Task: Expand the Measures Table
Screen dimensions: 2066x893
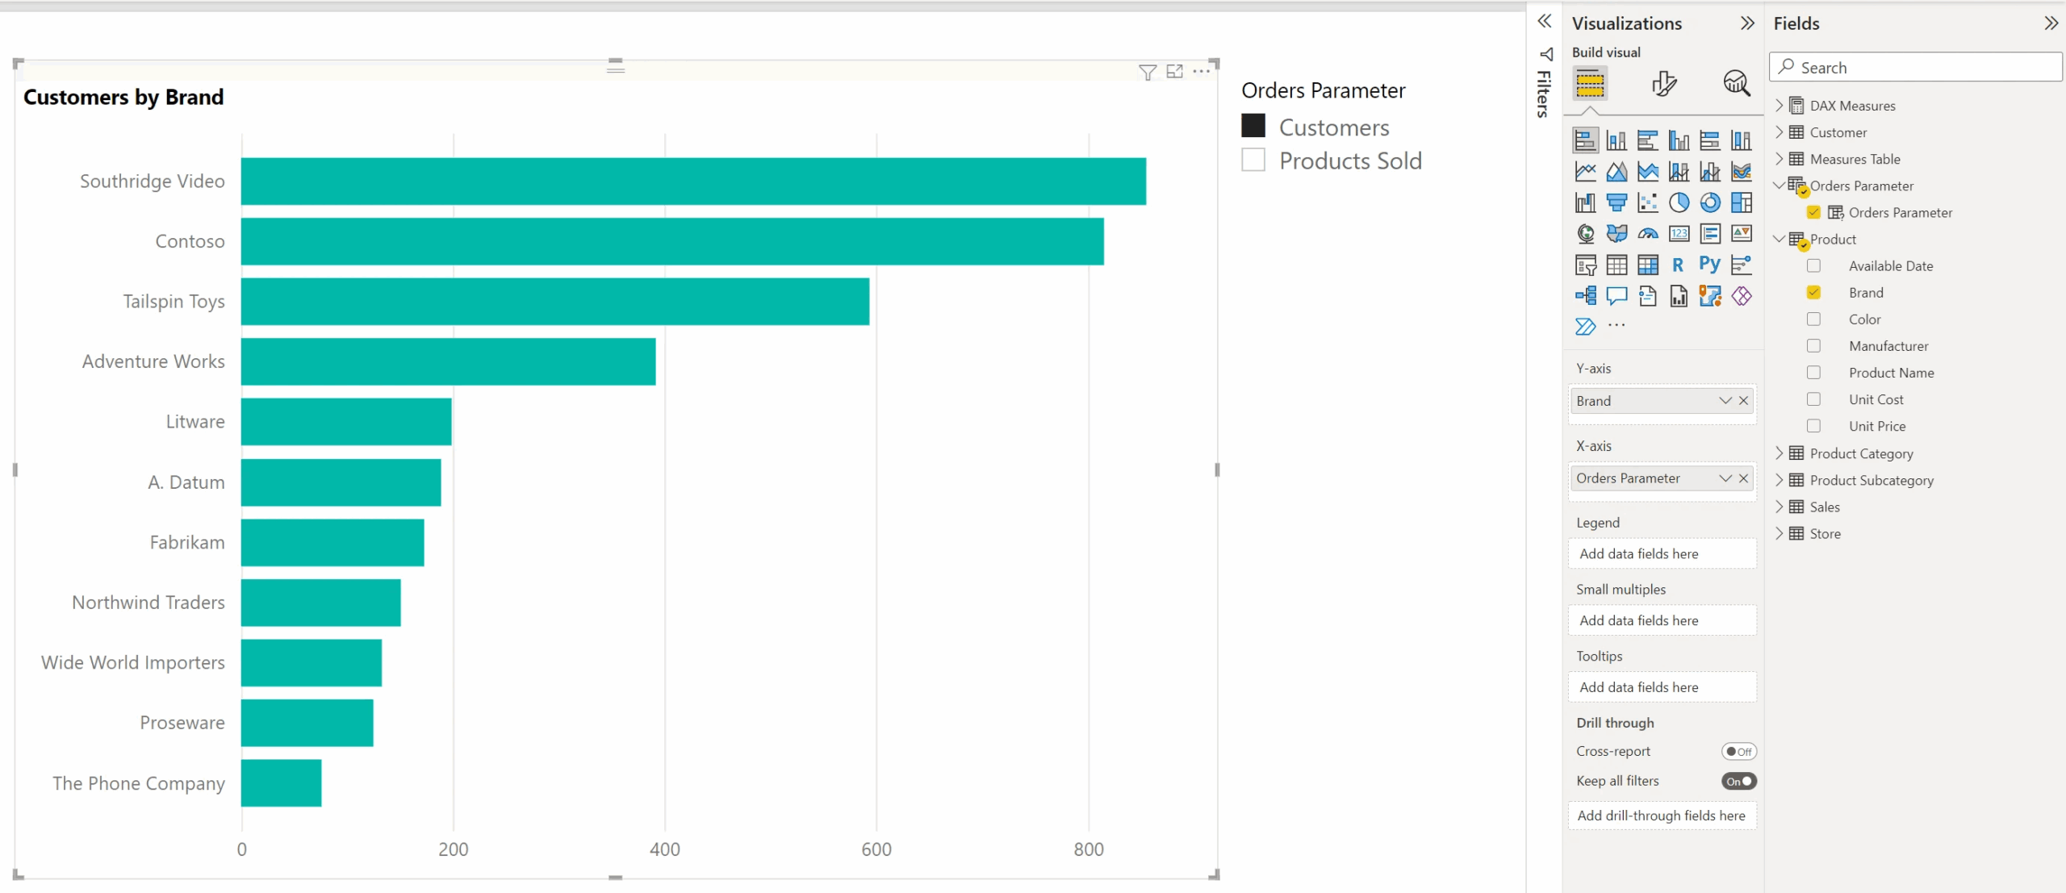Action: tap(1779, 158)
